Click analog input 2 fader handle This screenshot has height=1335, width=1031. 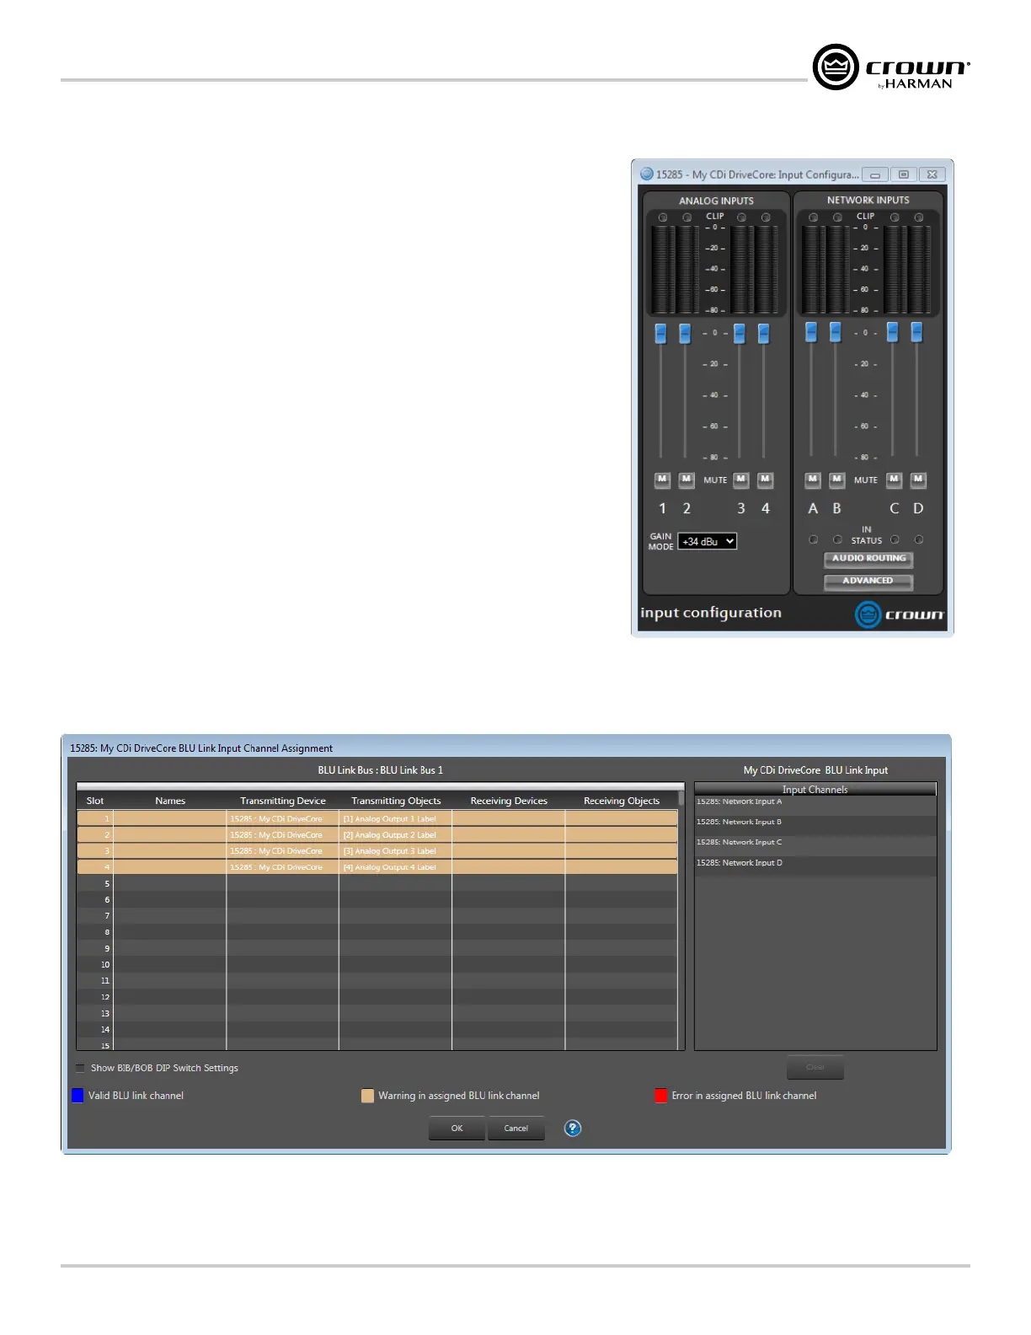coord(685,333)
